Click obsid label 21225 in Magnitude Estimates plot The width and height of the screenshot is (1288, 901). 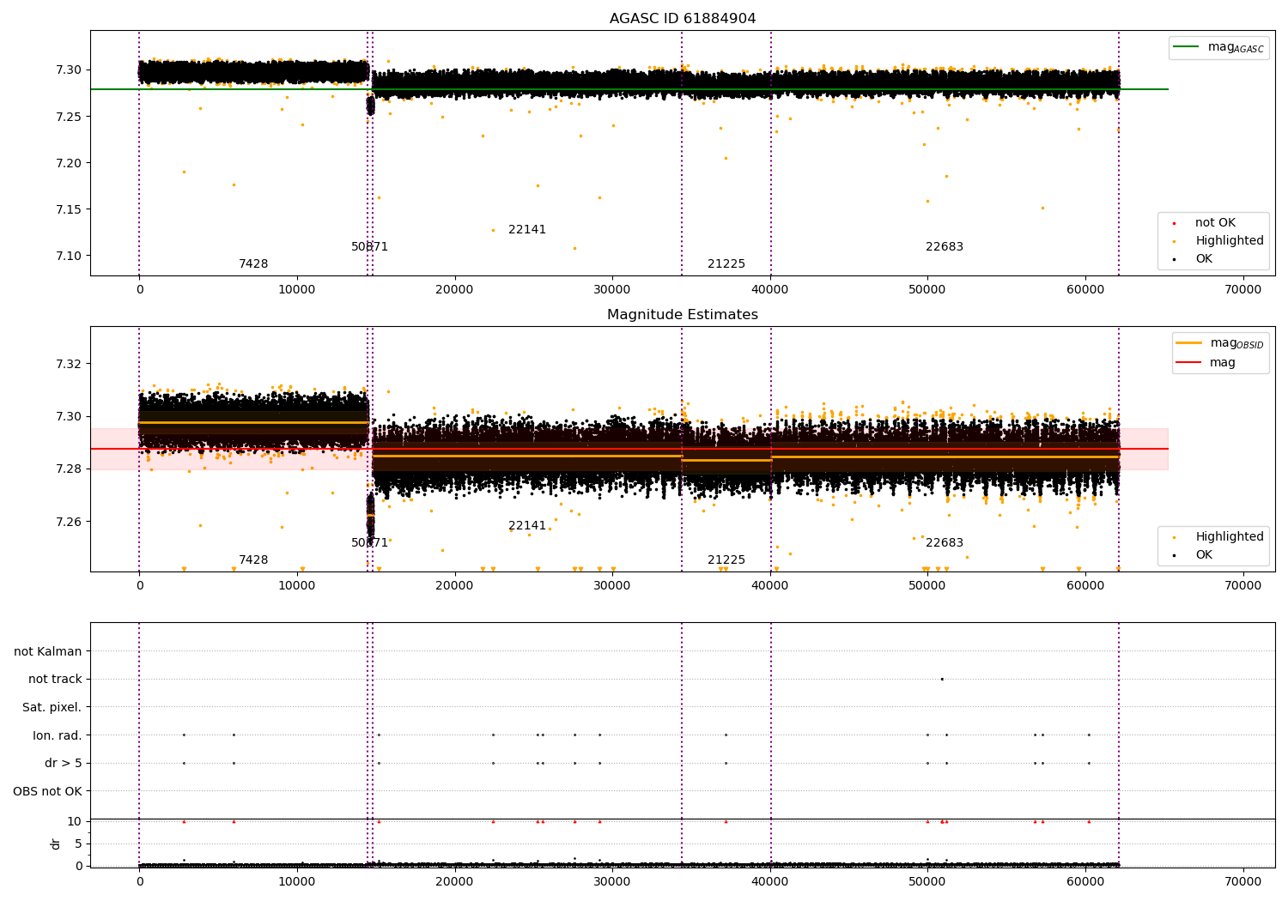click(x=726, y=560)
